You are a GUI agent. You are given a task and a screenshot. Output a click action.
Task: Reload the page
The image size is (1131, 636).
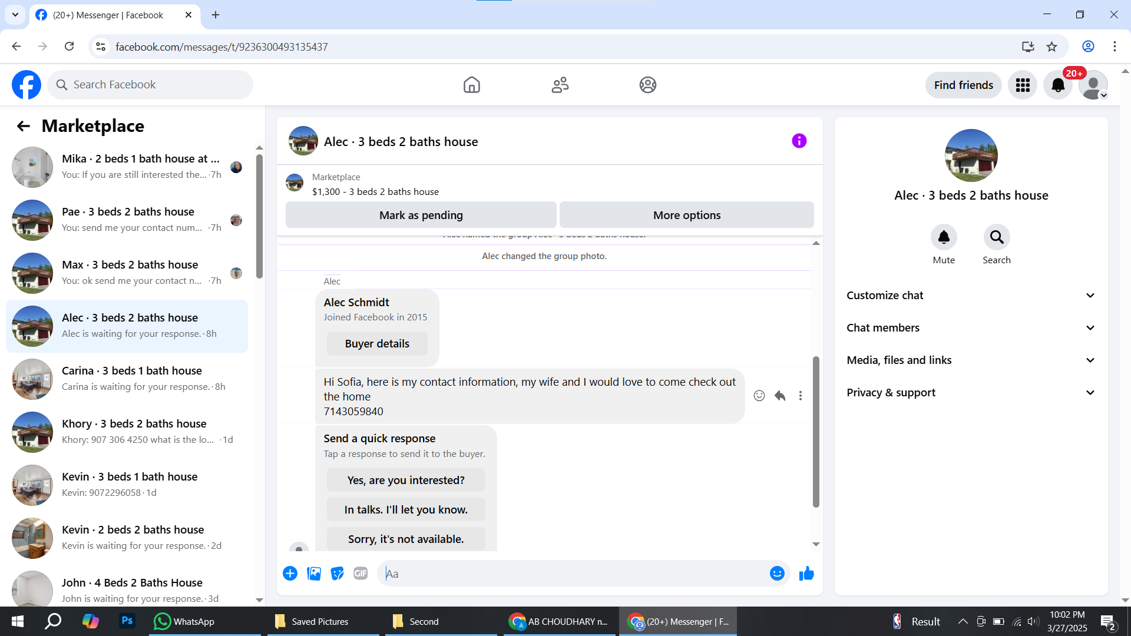[70, 47]
